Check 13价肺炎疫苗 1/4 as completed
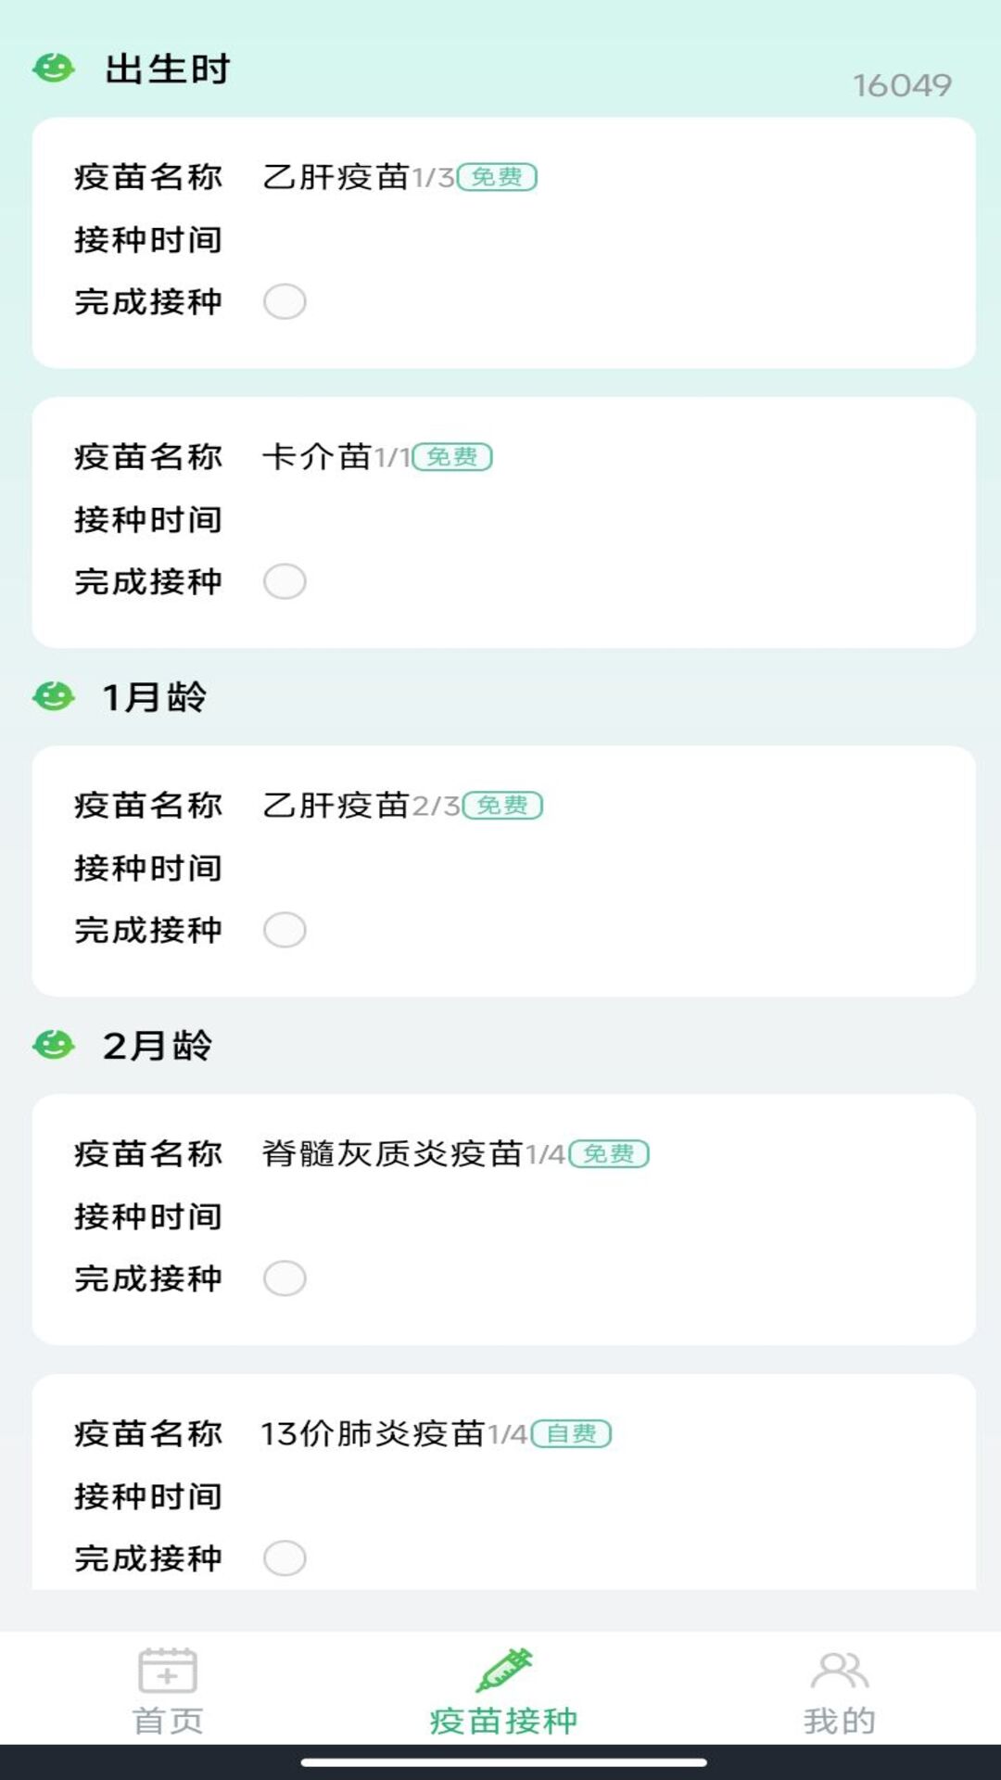1001x1780 pixels. [285, 1558]
